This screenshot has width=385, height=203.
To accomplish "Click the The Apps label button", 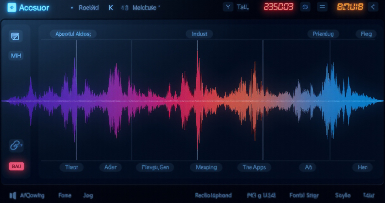I will tap(254, 167).
